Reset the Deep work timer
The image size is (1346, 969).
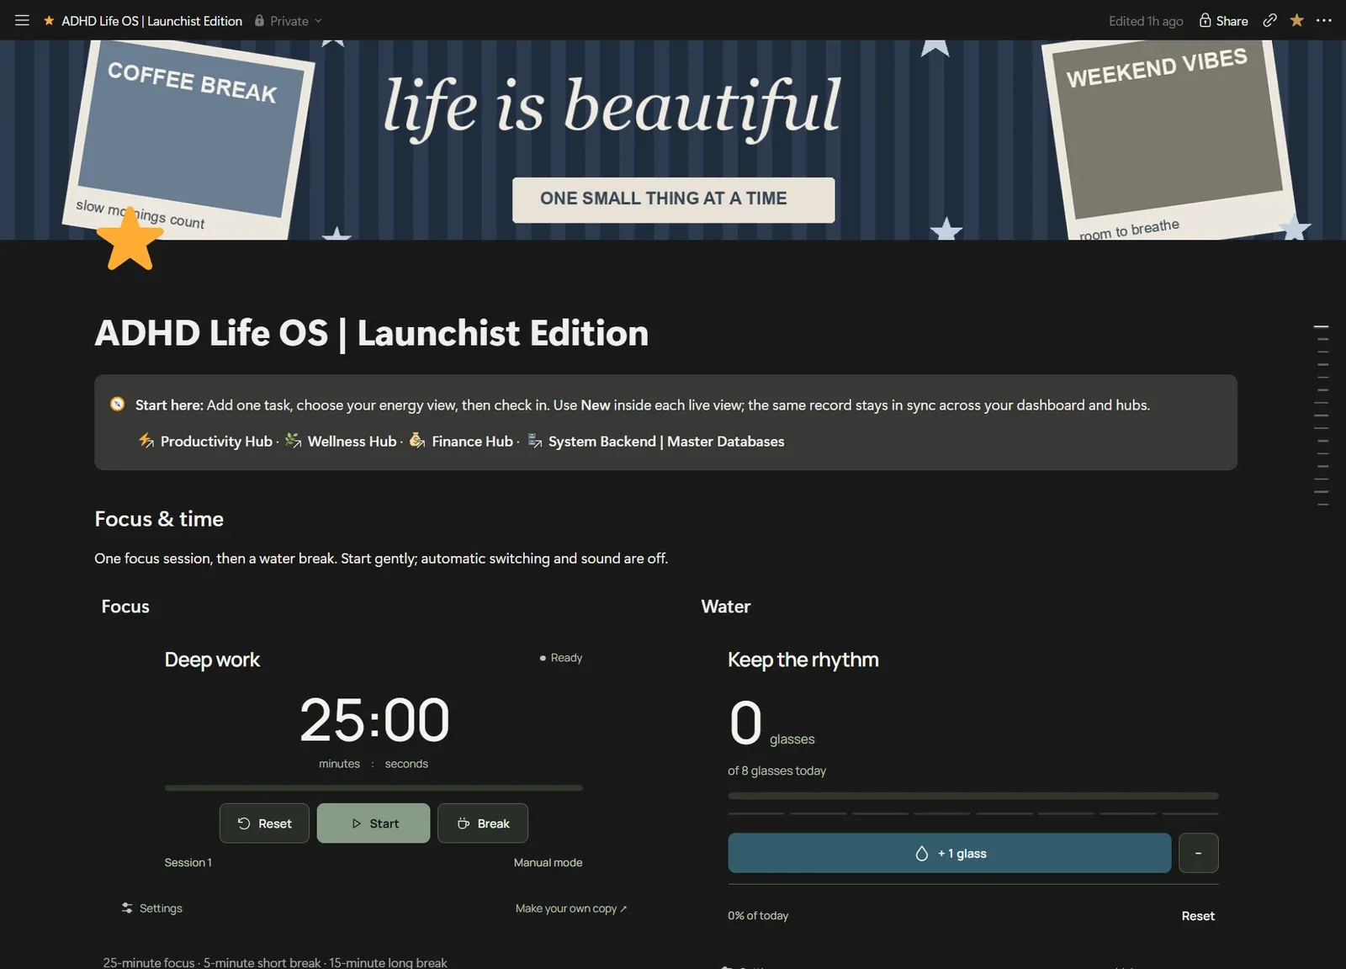[264, 823]
